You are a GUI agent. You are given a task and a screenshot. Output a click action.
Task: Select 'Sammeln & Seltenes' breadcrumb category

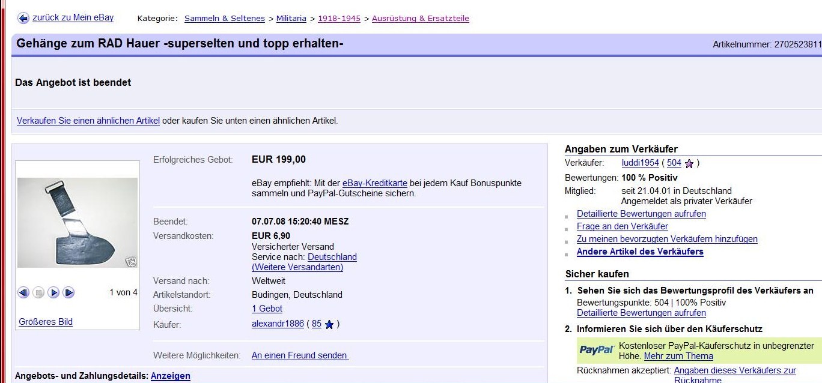[x=224, y=19]
